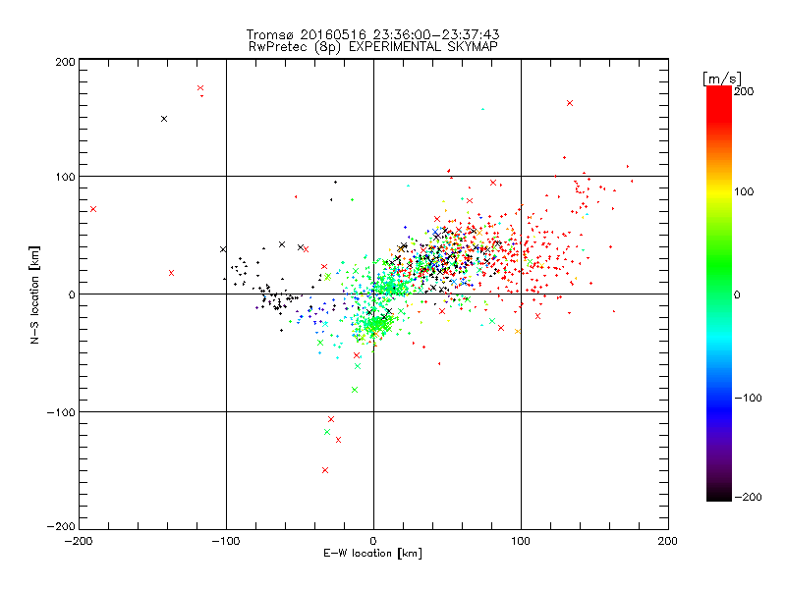This screenshot has height=589, width=786.
Task: Click the green X marker just below the -100 km line
Action: pos(327,432)
